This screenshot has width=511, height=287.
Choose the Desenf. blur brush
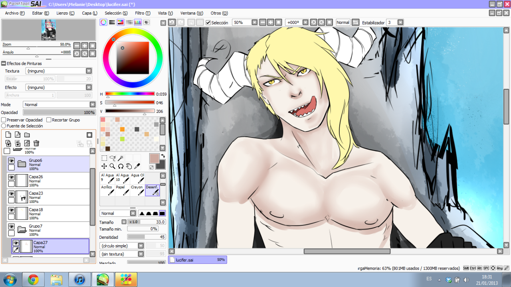click(x=152, y=190)
